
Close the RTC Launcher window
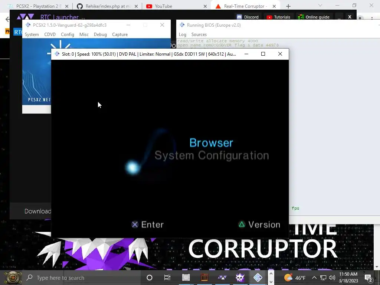click(350, 17)
